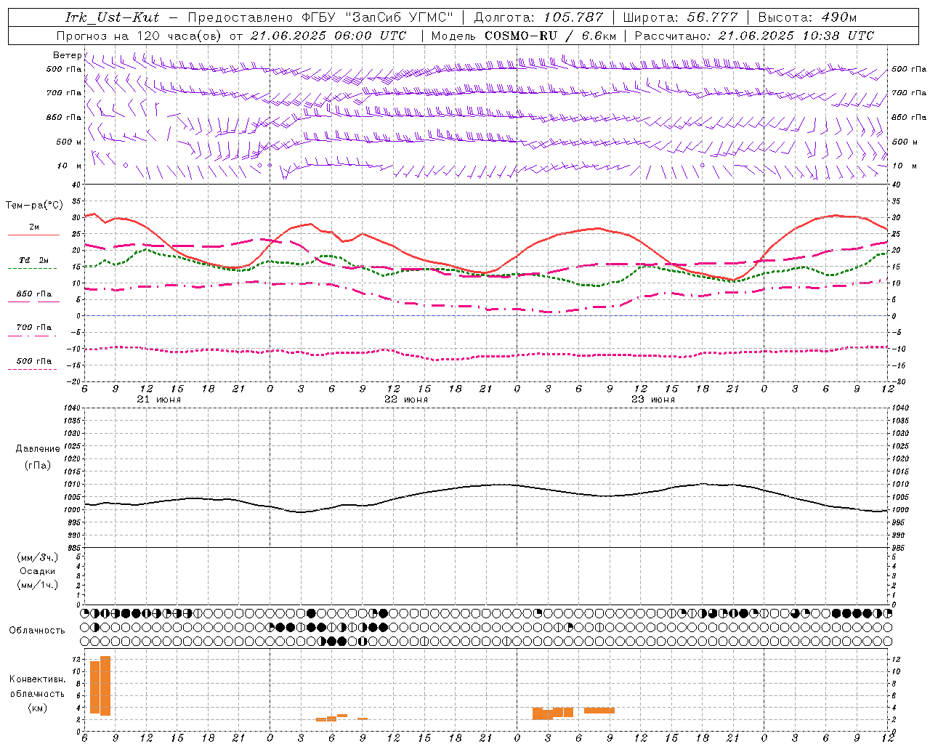The image size is (930, 744).
Task: Select the Тем-ра(°C) panel label
Action: coord(34,206)
